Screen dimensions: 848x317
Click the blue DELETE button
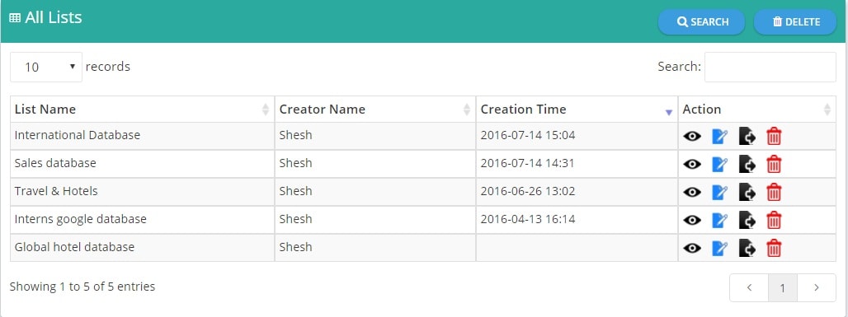pyautogui.click(x=795, y=22)
